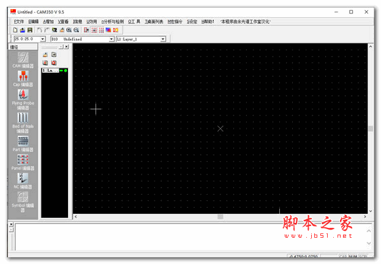Viewport: 381px width, 264px height.
Task: Close the layer panel with its X
Action: pyautogui.click(x=66, y=47)
